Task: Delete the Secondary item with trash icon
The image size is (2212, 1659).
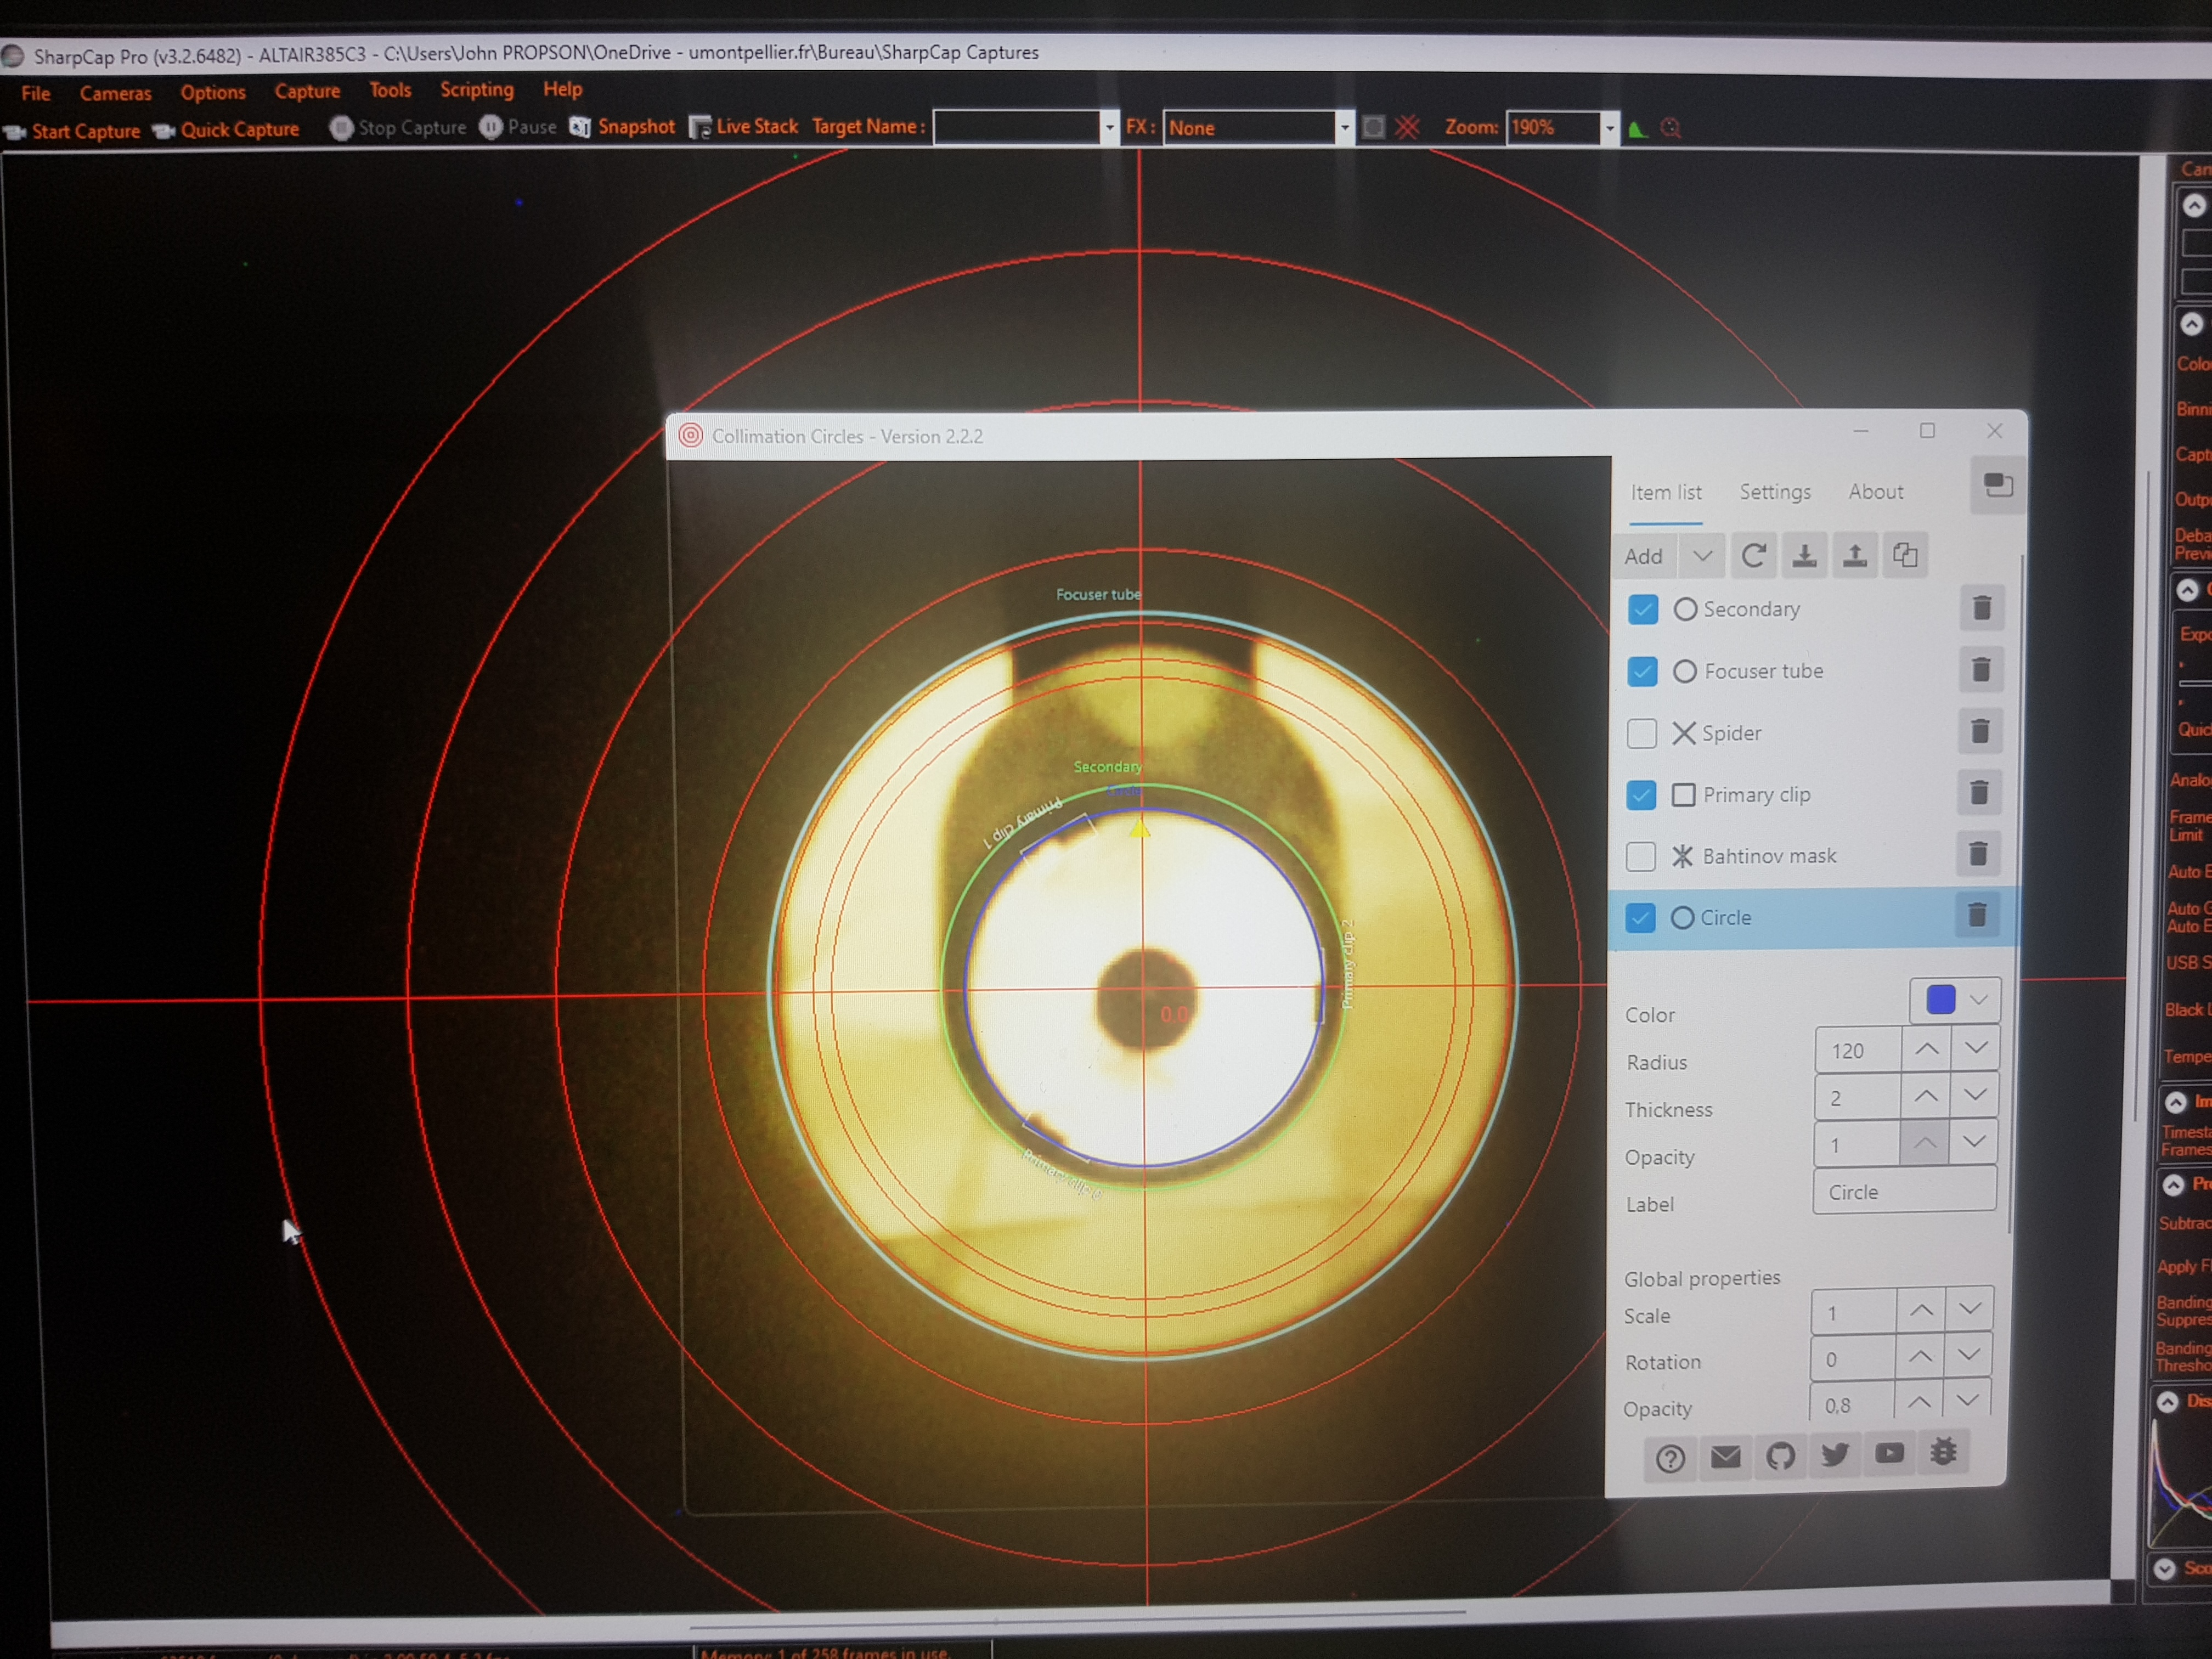Action: (1981, 608)
